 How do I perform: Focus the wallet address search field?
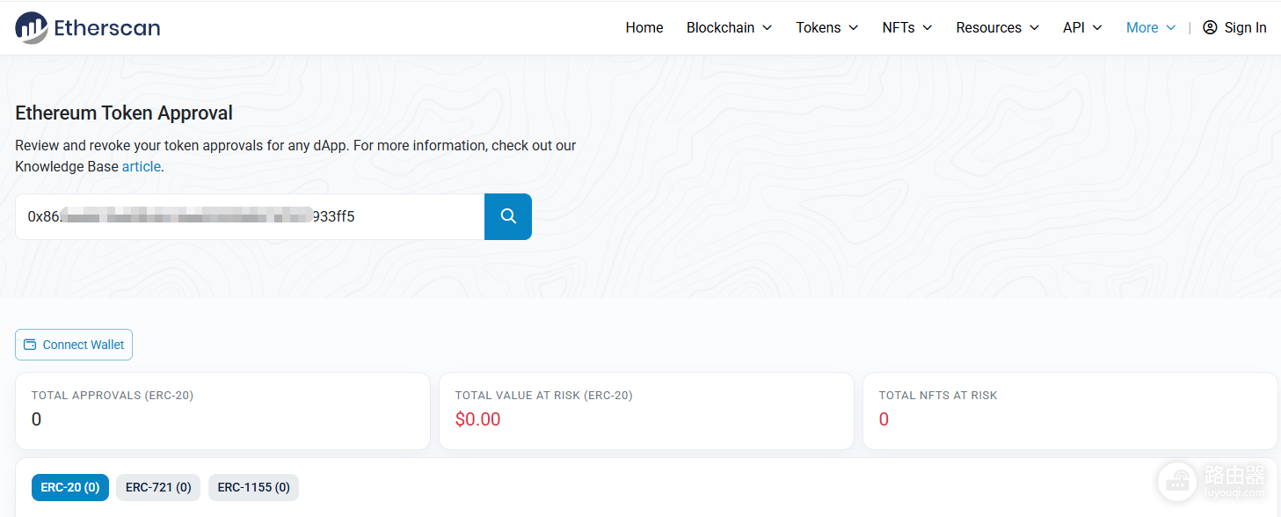click(250, 216)
